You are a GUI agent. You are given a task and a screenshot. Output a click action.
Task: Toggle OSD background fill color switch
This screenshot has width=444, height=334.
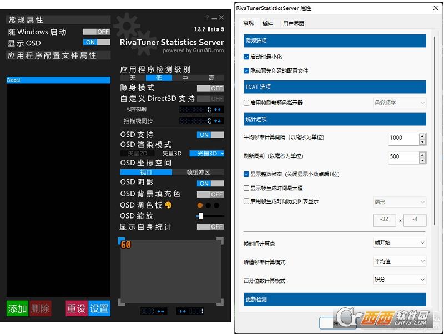[x=210, y=194]
